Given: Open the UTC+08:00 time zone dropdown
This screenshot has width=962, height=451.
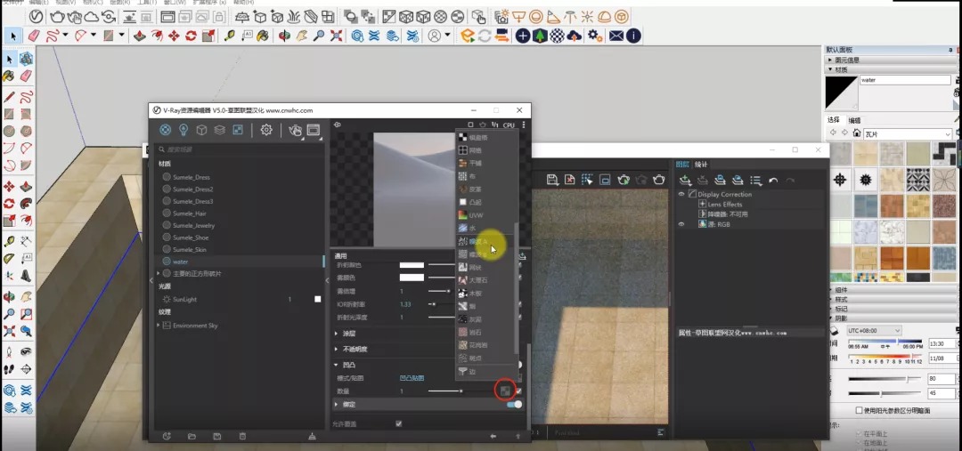Looking at the screenshot, I should pos(874,330).
